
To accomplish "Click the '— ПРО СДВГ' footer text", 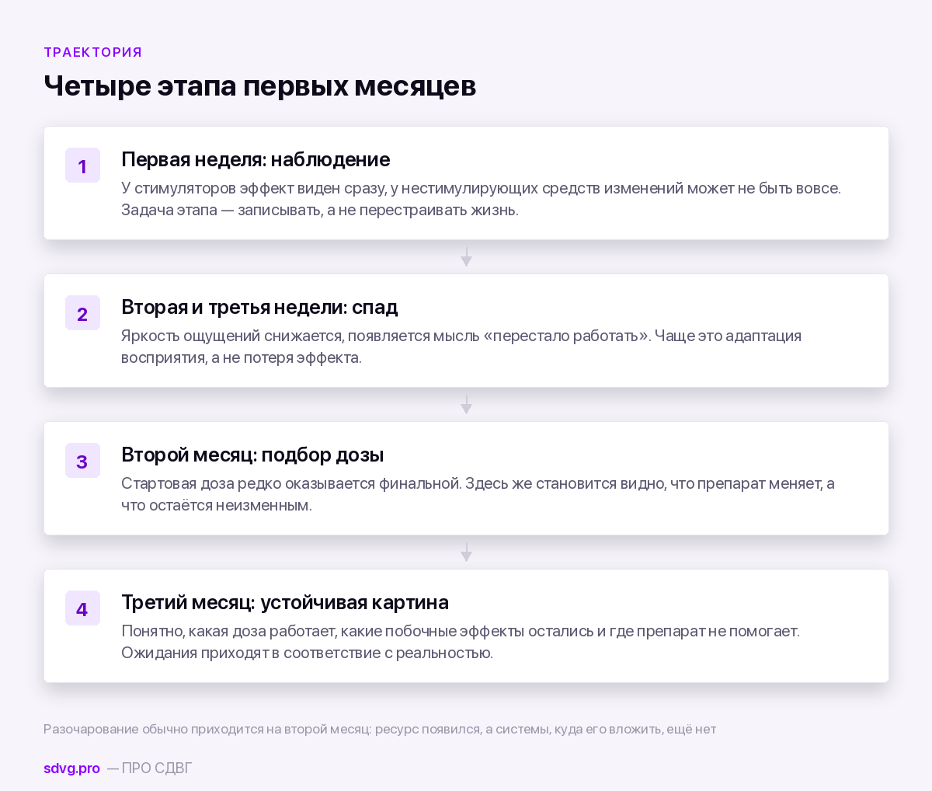I will pos(149,768).
